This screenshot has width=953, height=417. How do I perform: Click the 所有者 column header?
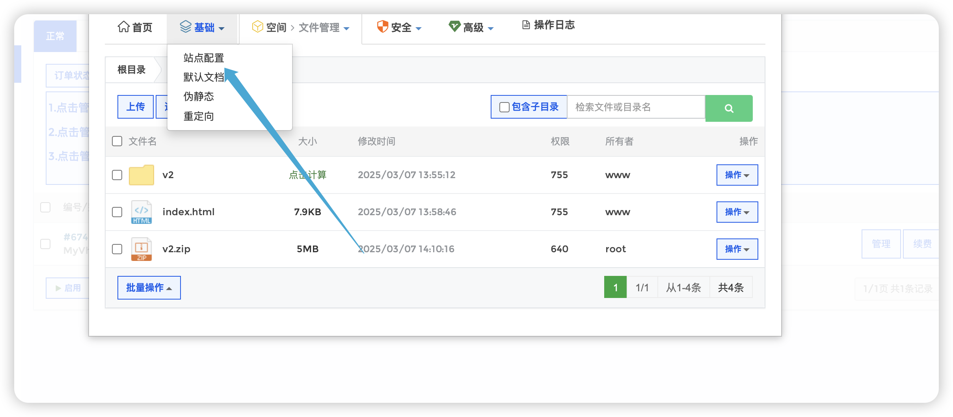tap(619, 141)
